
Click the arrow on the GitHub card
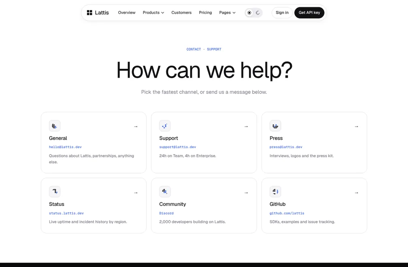[x=357, y=193]
